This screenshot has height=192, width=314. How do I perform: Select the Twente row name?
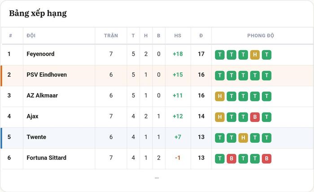[x=36, y=137]
